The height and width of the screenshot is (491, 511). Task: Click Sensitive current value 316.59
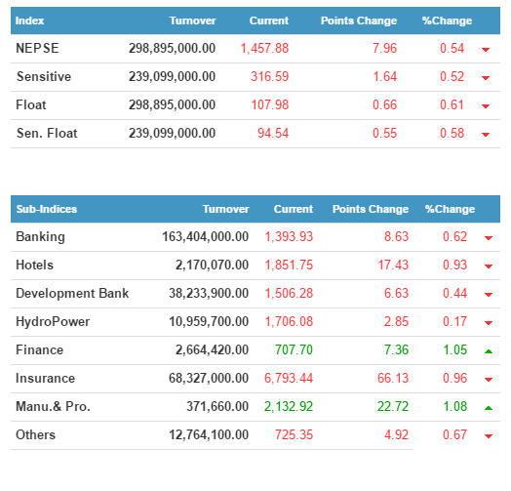(270, 77)
